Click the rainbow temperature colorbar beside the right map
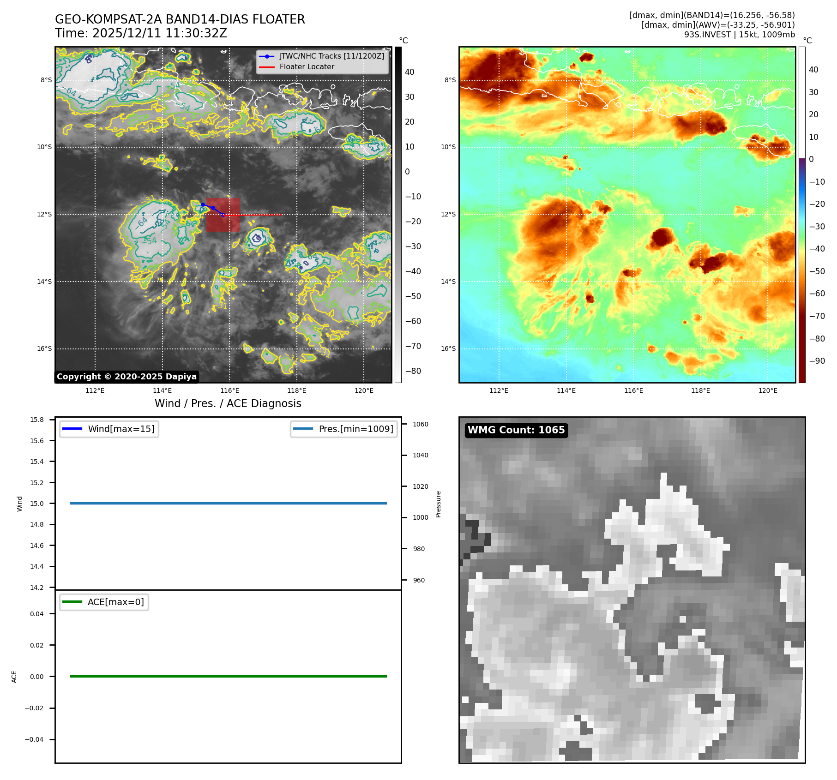 802,215
